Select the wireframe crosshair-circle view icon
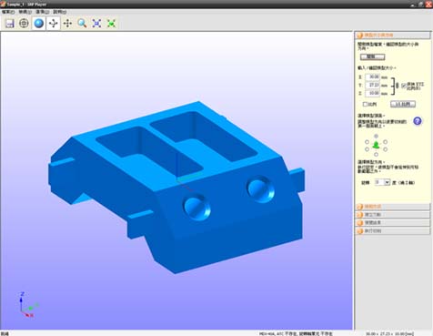Viewport: 433px width, 336px height. 24,24
